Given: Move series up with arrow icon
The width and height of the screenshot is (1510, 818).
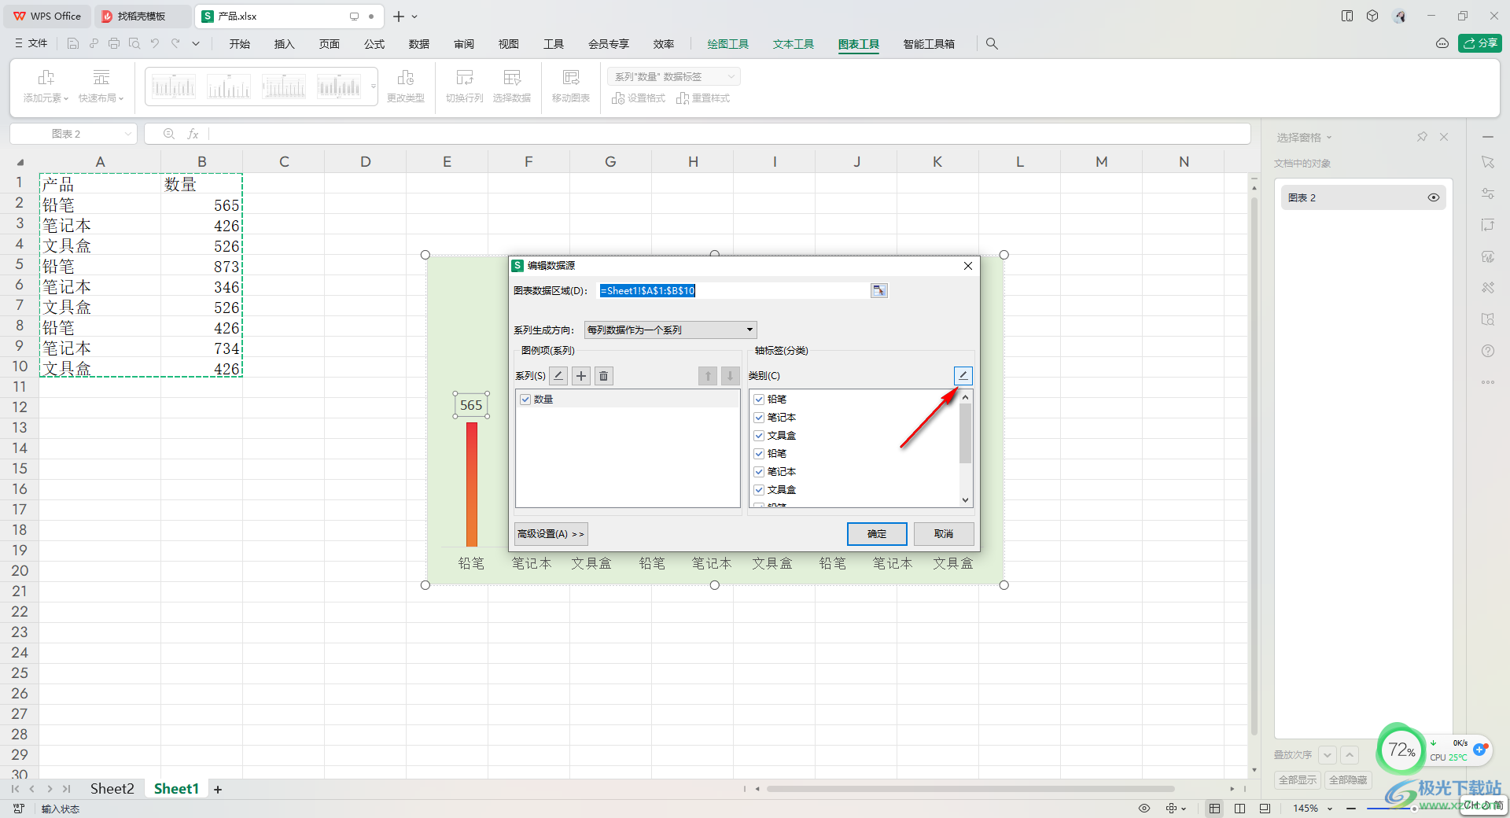Looking at the screenshot, I should [708, 376].
